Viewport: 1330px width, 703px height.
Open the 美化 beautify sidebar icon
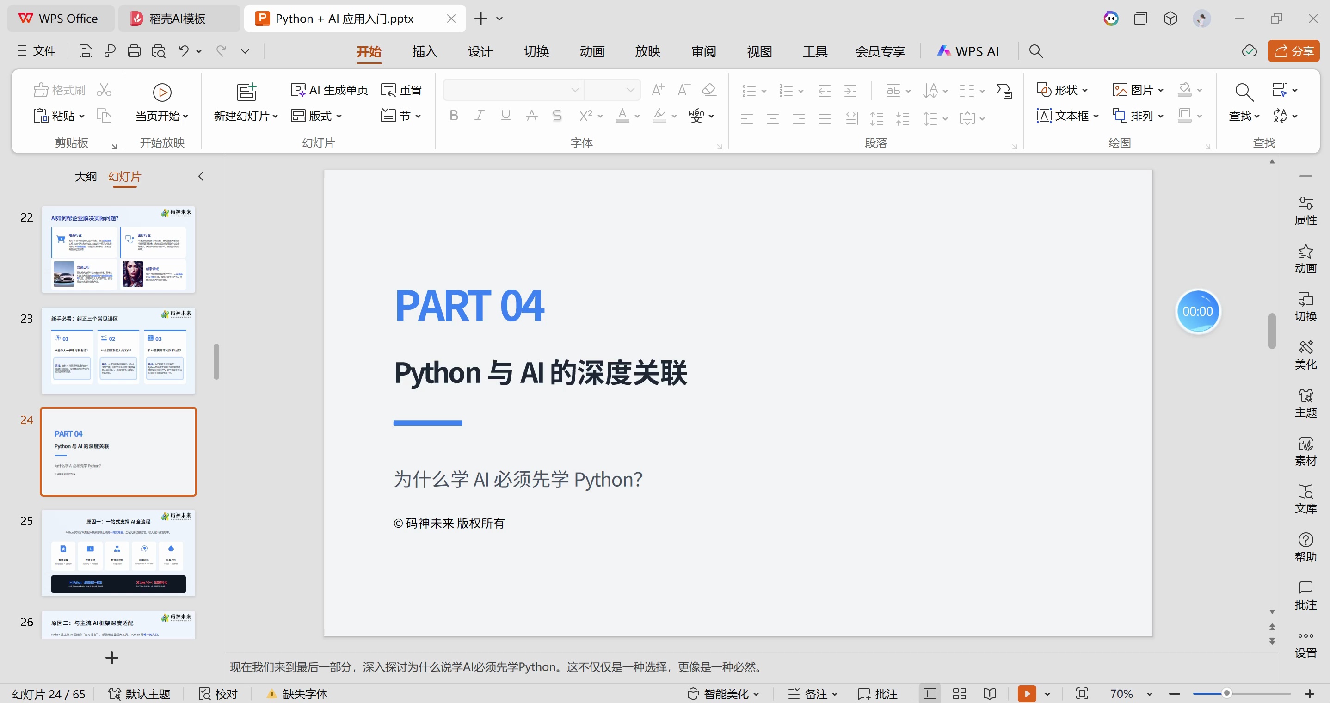click(x=1306, y=354)
